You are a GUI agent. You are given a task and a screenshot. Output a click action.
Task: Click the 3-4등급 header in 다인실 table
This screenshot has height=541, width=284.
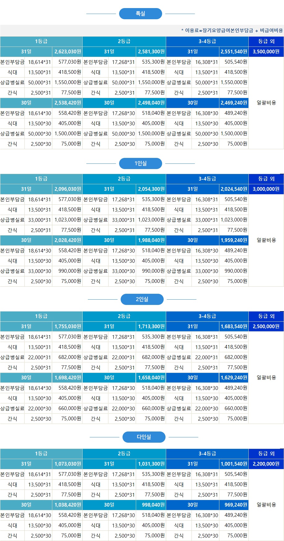coord(207,454)
